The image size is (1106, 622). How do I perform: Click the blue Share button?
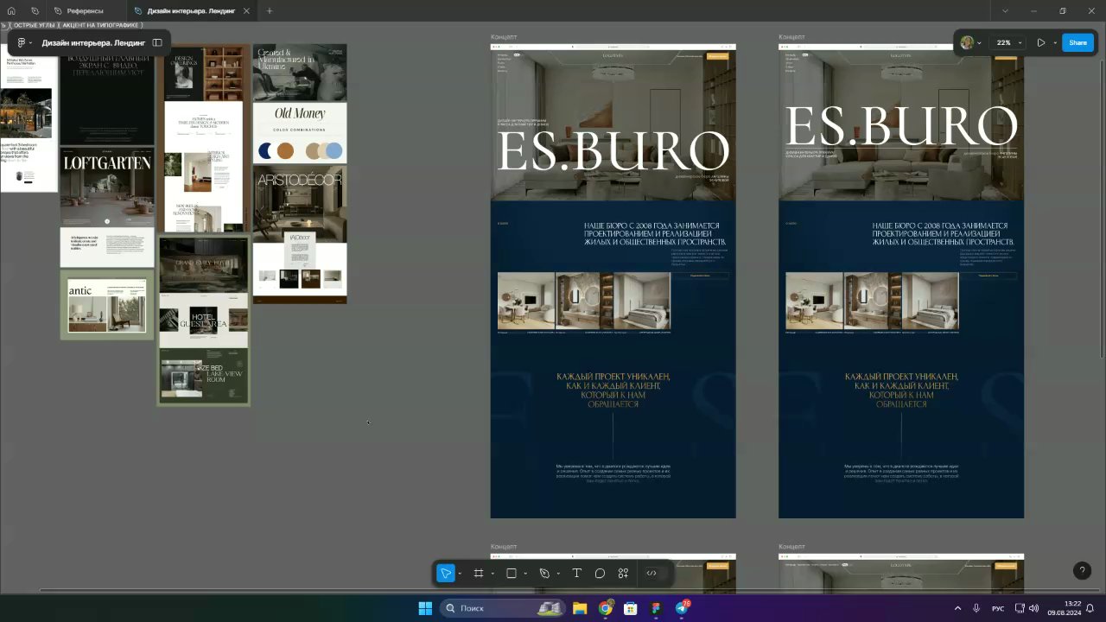point(1077,42)
